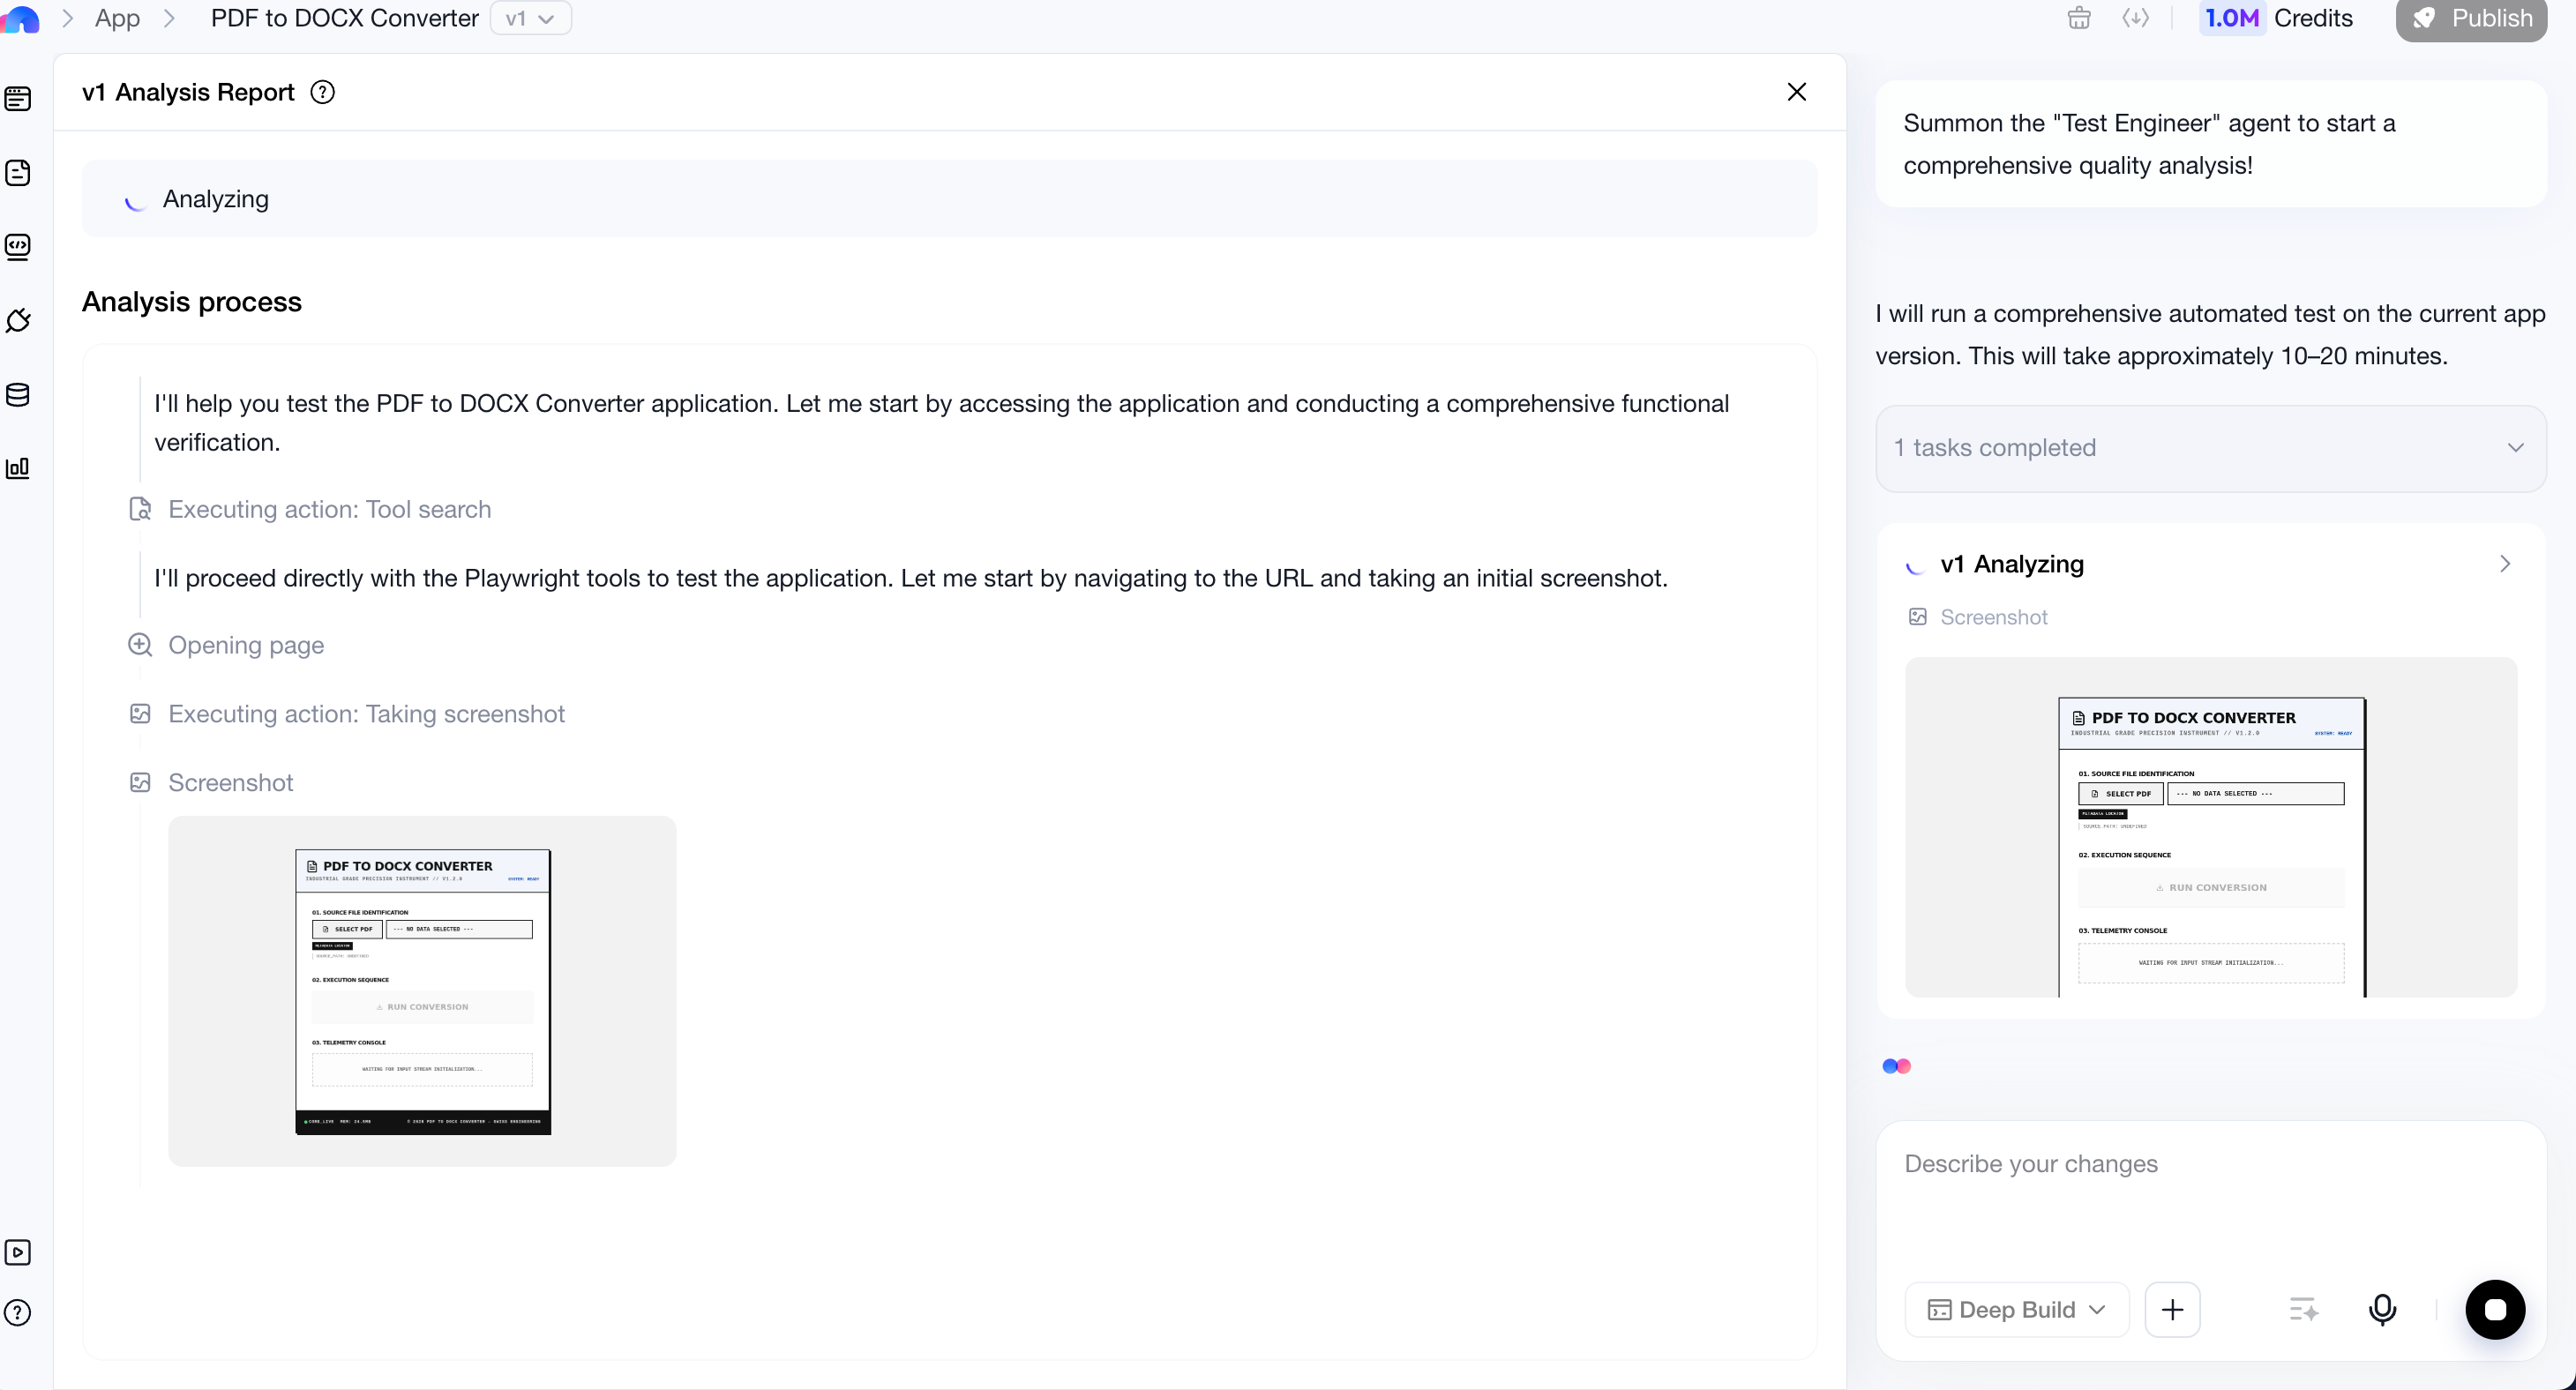This screenshot has width=2576, height=1390.
Task: Click PDF to DOCX Converter breadcrumb title
Action: [344, 18]
